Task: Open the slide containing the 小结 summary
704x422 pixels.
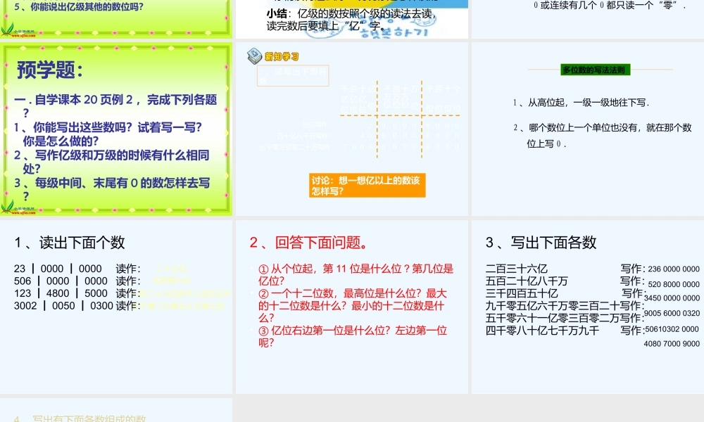Action: [351, 19]
